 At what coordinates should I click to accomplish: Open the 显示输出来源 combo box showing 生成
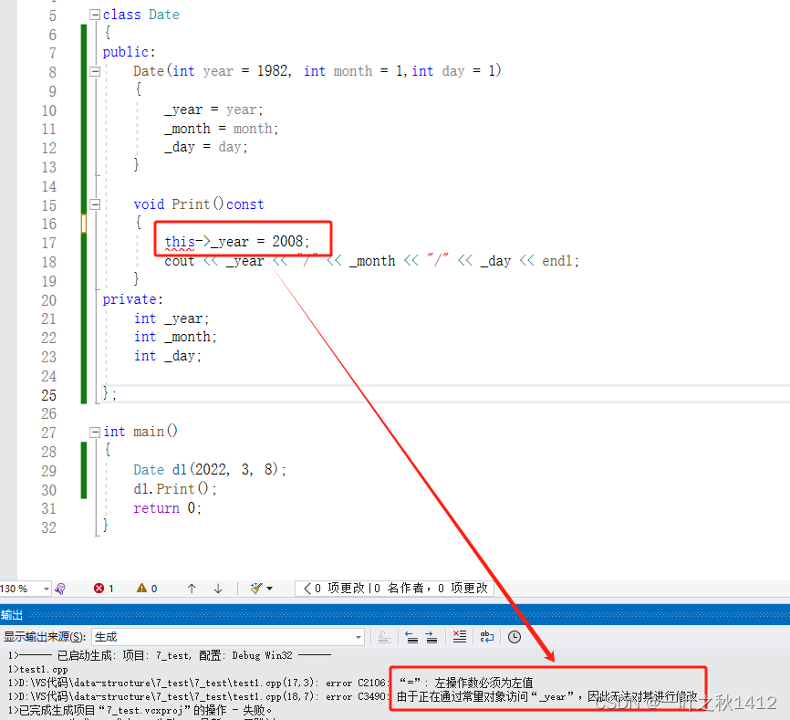[228, 637]
